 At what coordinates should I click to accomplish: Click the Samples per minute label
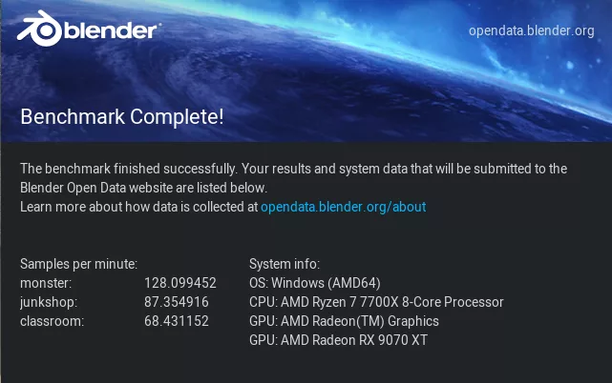[x=79, y=264]
